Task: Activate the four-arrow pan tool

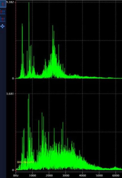Action: pos(3,26)
